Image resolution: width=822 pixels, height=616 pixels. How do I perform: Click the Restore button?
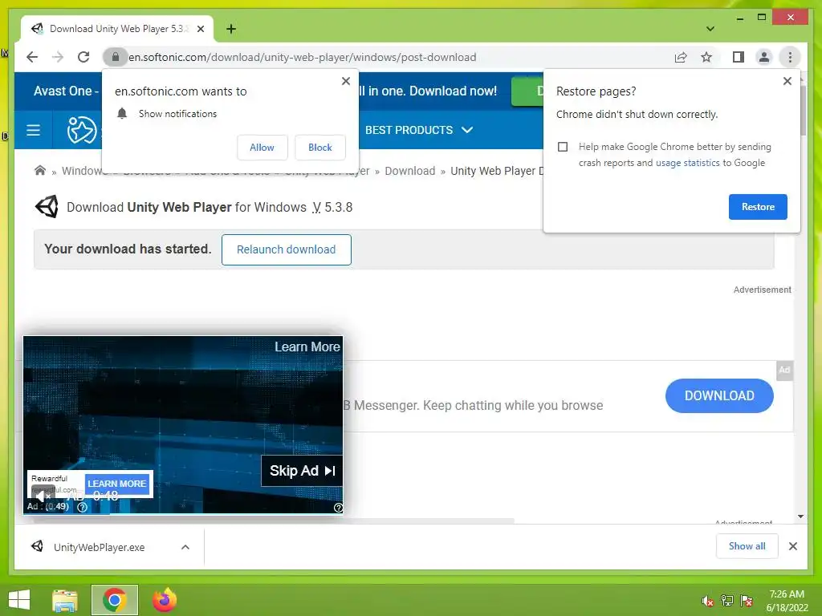click(758, 207)
